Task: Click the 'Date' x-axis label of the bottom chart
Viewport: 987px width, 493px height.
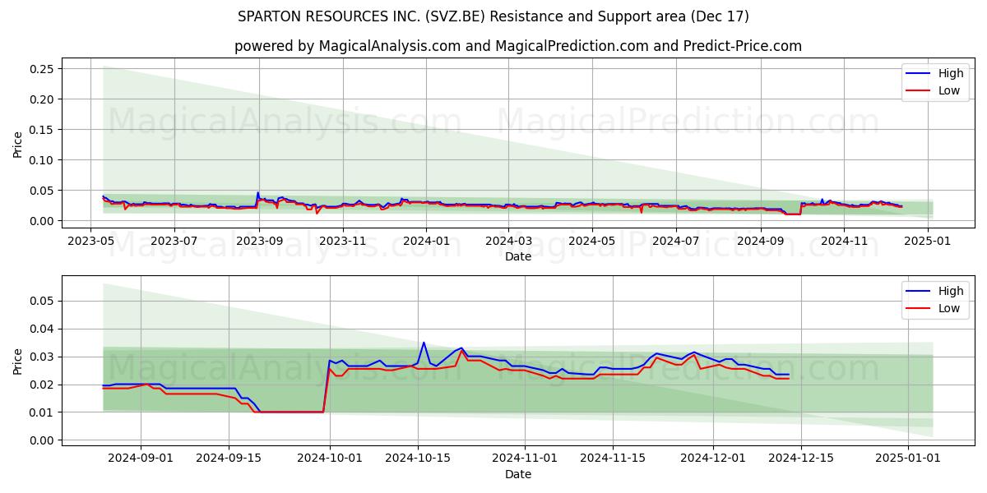Action: (518, 474)
